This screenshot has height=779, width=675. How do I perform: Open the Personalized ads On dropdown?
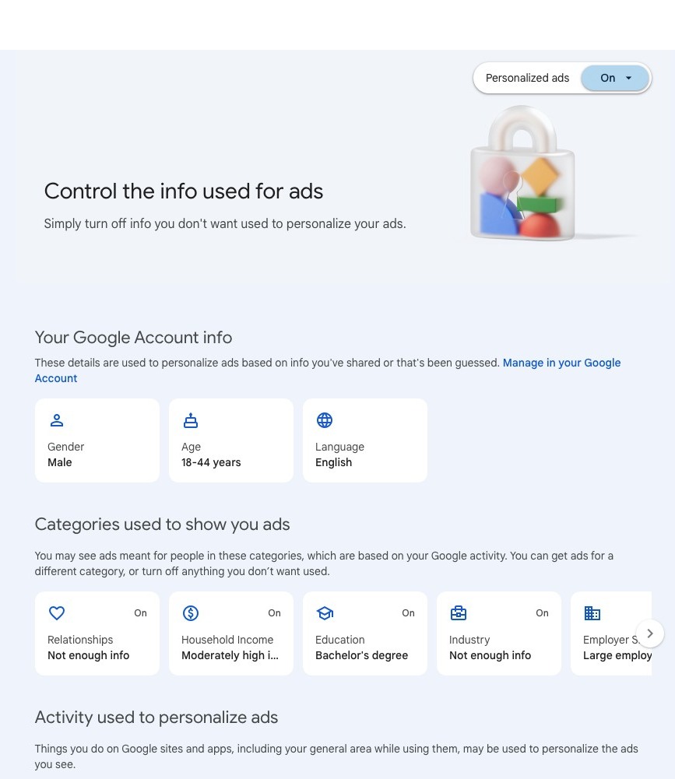click(615, 78)
